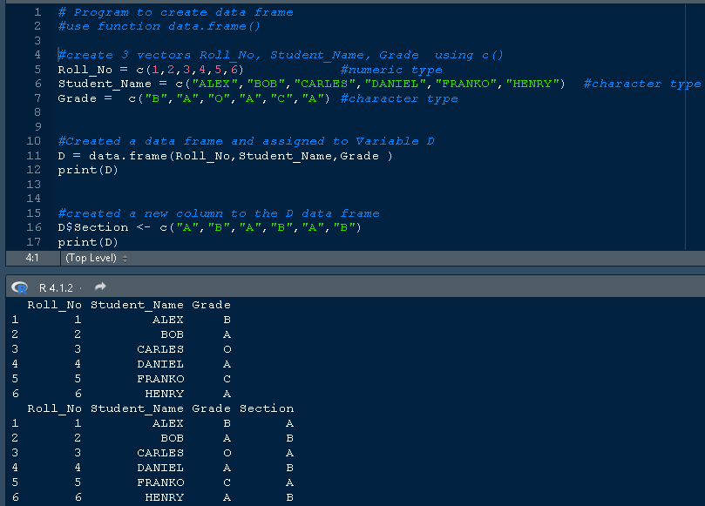
Task: Click the R logo icon in console header
Action: click(19, 287)
